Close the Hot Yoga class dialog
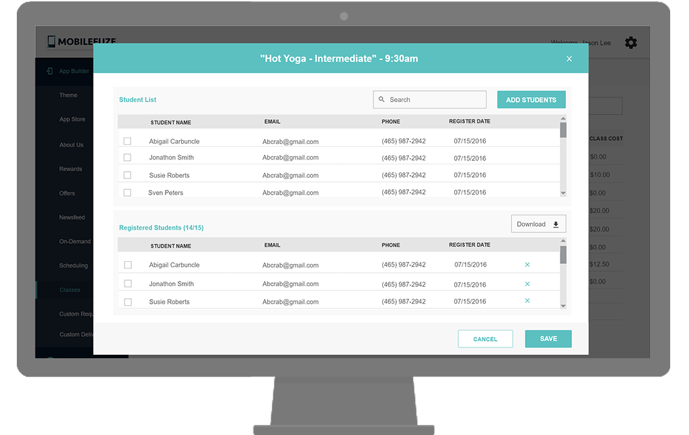Screen dimensions: 689x435 (x=569, y=59)
